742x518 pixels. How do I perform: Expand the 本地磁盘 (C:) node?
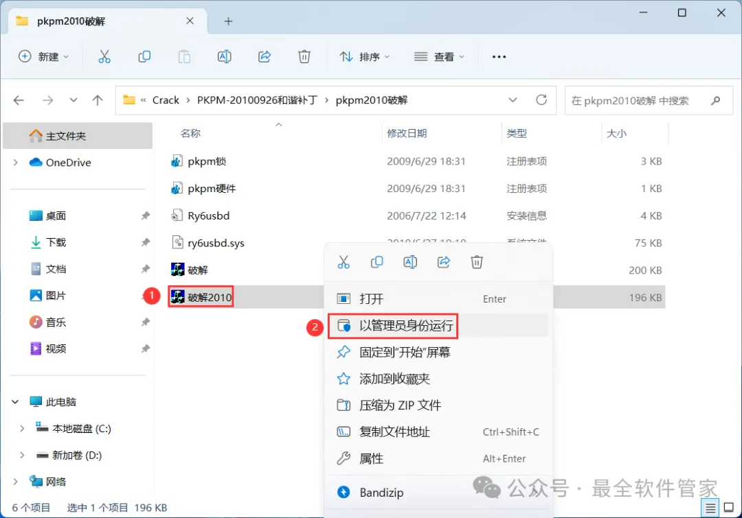tap(22, 429)
